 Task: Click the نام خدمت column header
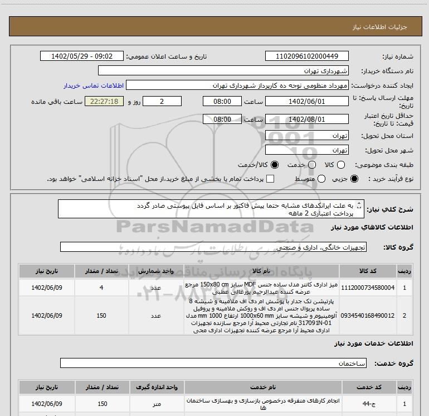(263, 387)
